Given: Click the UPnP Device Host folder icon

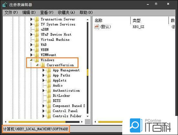Looking at the screenshot, I should (x=37, y=35).
